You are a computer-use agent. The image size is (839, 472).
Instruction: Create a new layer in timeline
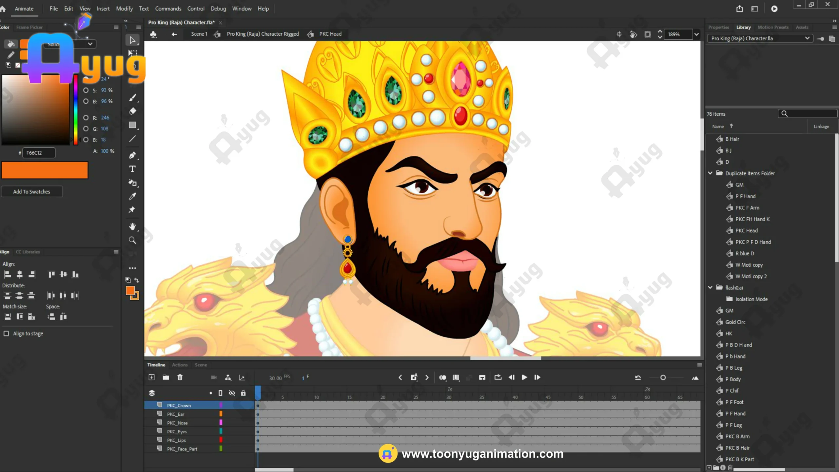point(151,377)
